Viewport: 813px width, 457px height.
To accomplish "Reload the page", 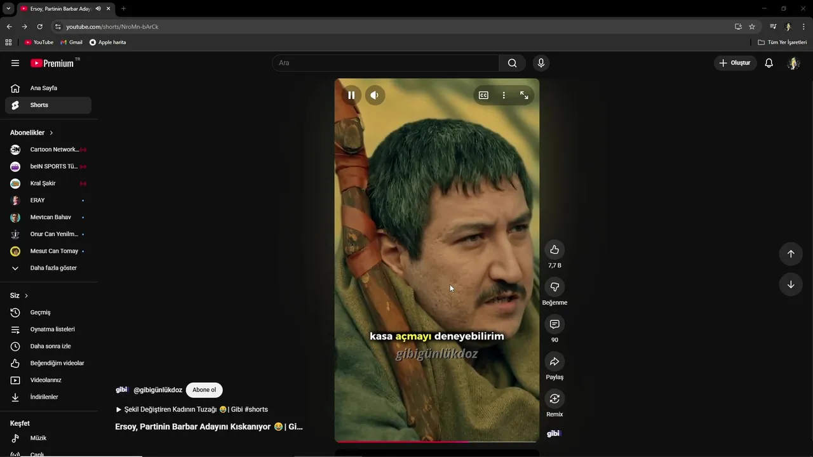I will pyautogui.click(x=39, y=27).
